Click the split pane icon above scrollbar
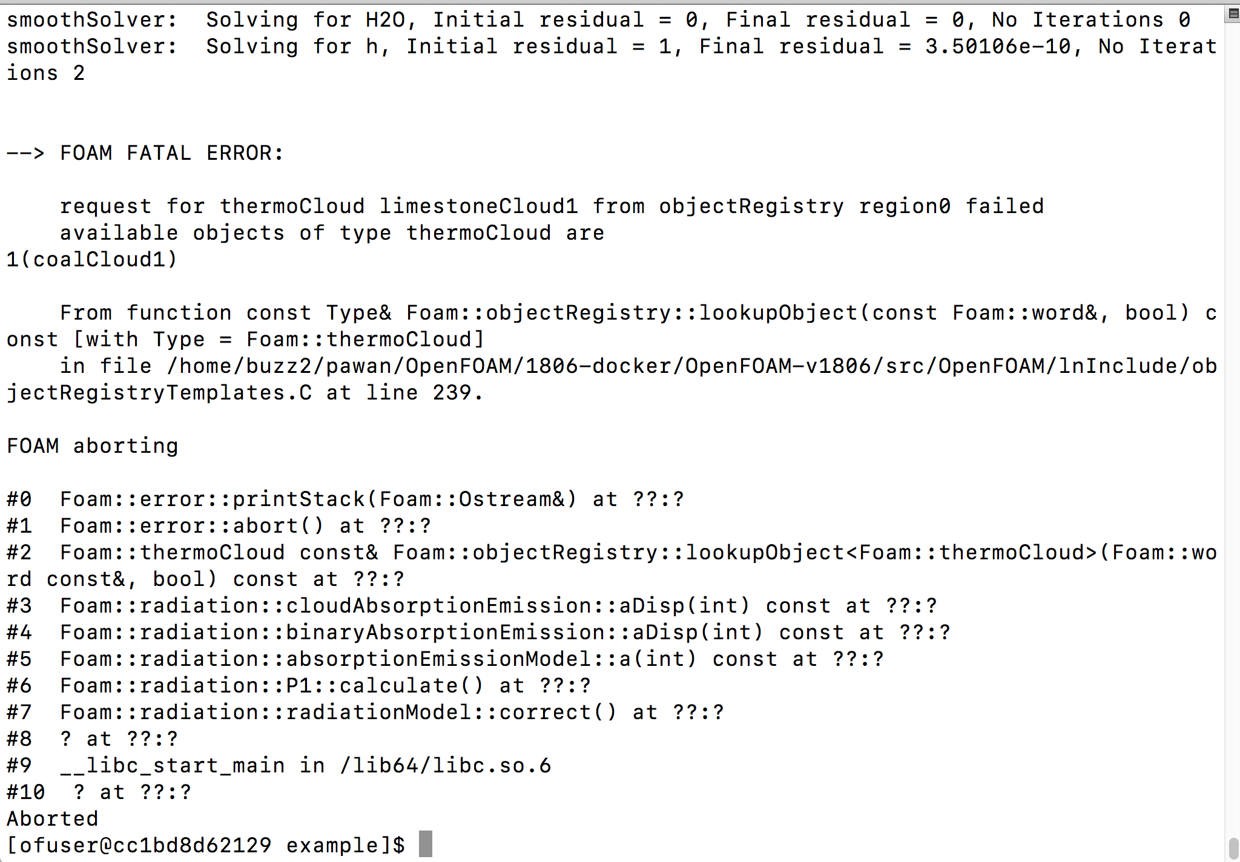This screenshot has height=862, width=1240. (x=1233, y=14)
